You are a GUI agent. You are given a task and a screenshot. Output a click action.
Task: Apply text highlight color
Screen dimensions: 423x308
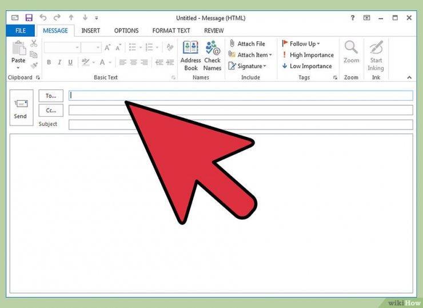pyautogui.click(x=86, y=62)
